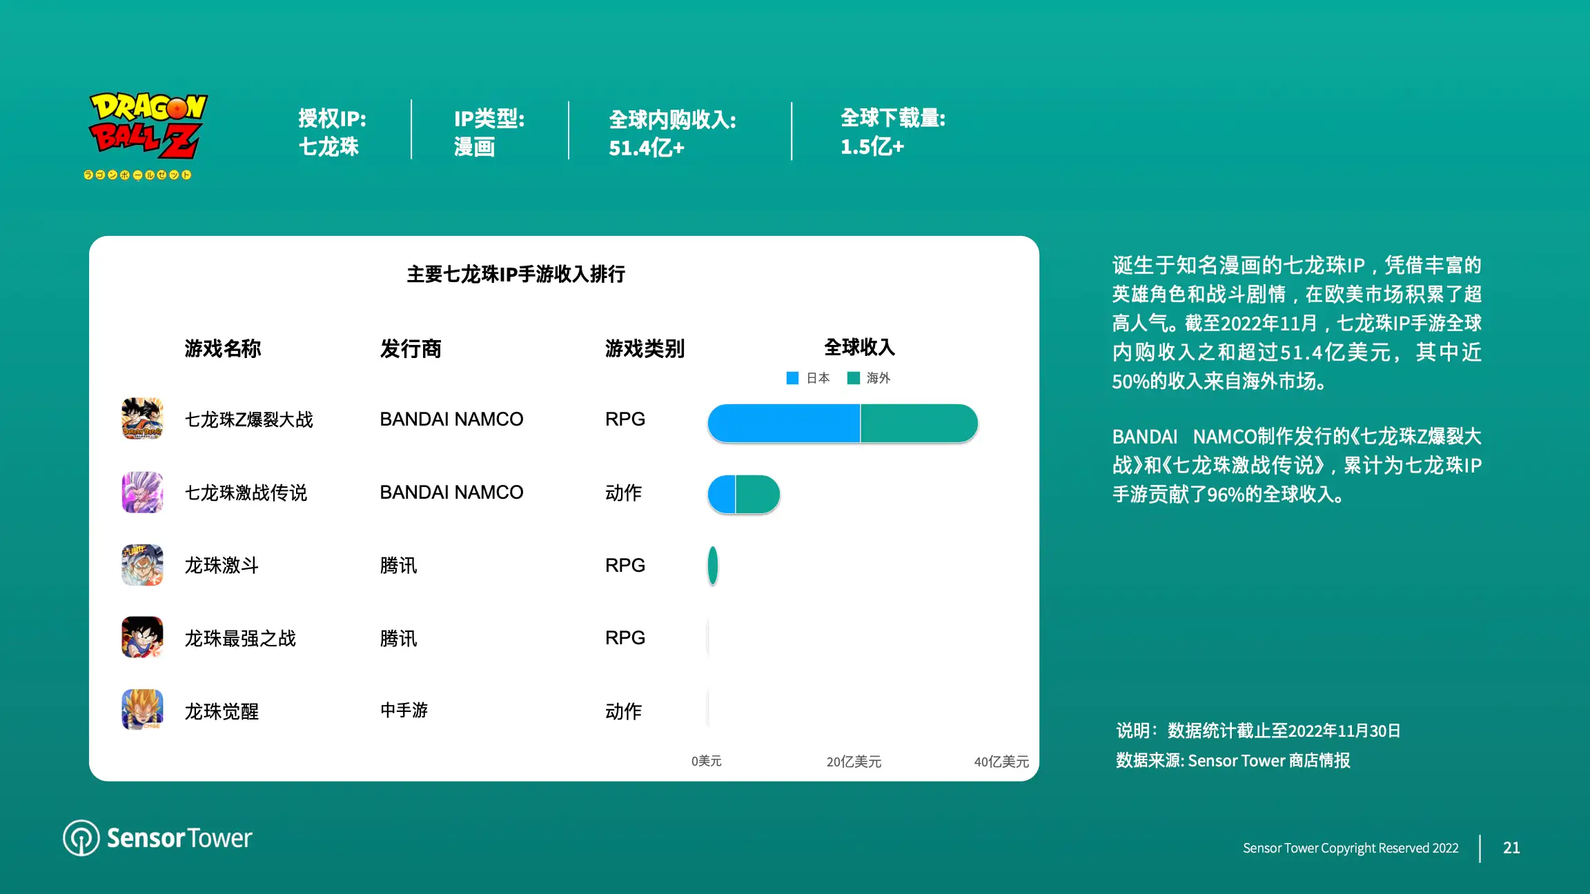The image size is (1590, 894).
Task: Click the 0美元 axis label
Action: point(707,761)
